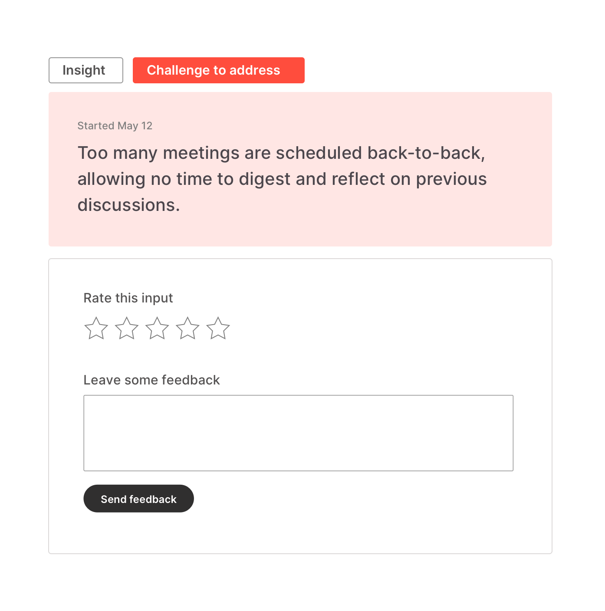Click the Rate this input label
This screenshot has width=605, height=611.
[128, 298]
